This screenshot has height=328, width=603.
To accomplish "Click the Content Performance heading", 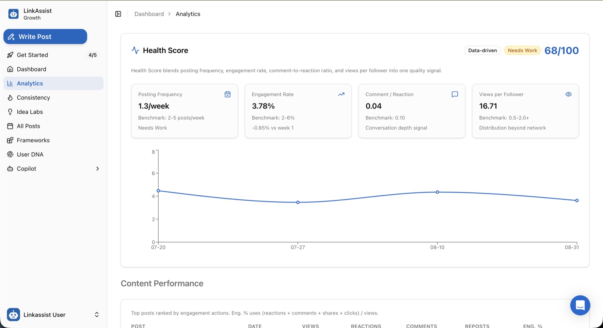I will click(162, 284).
